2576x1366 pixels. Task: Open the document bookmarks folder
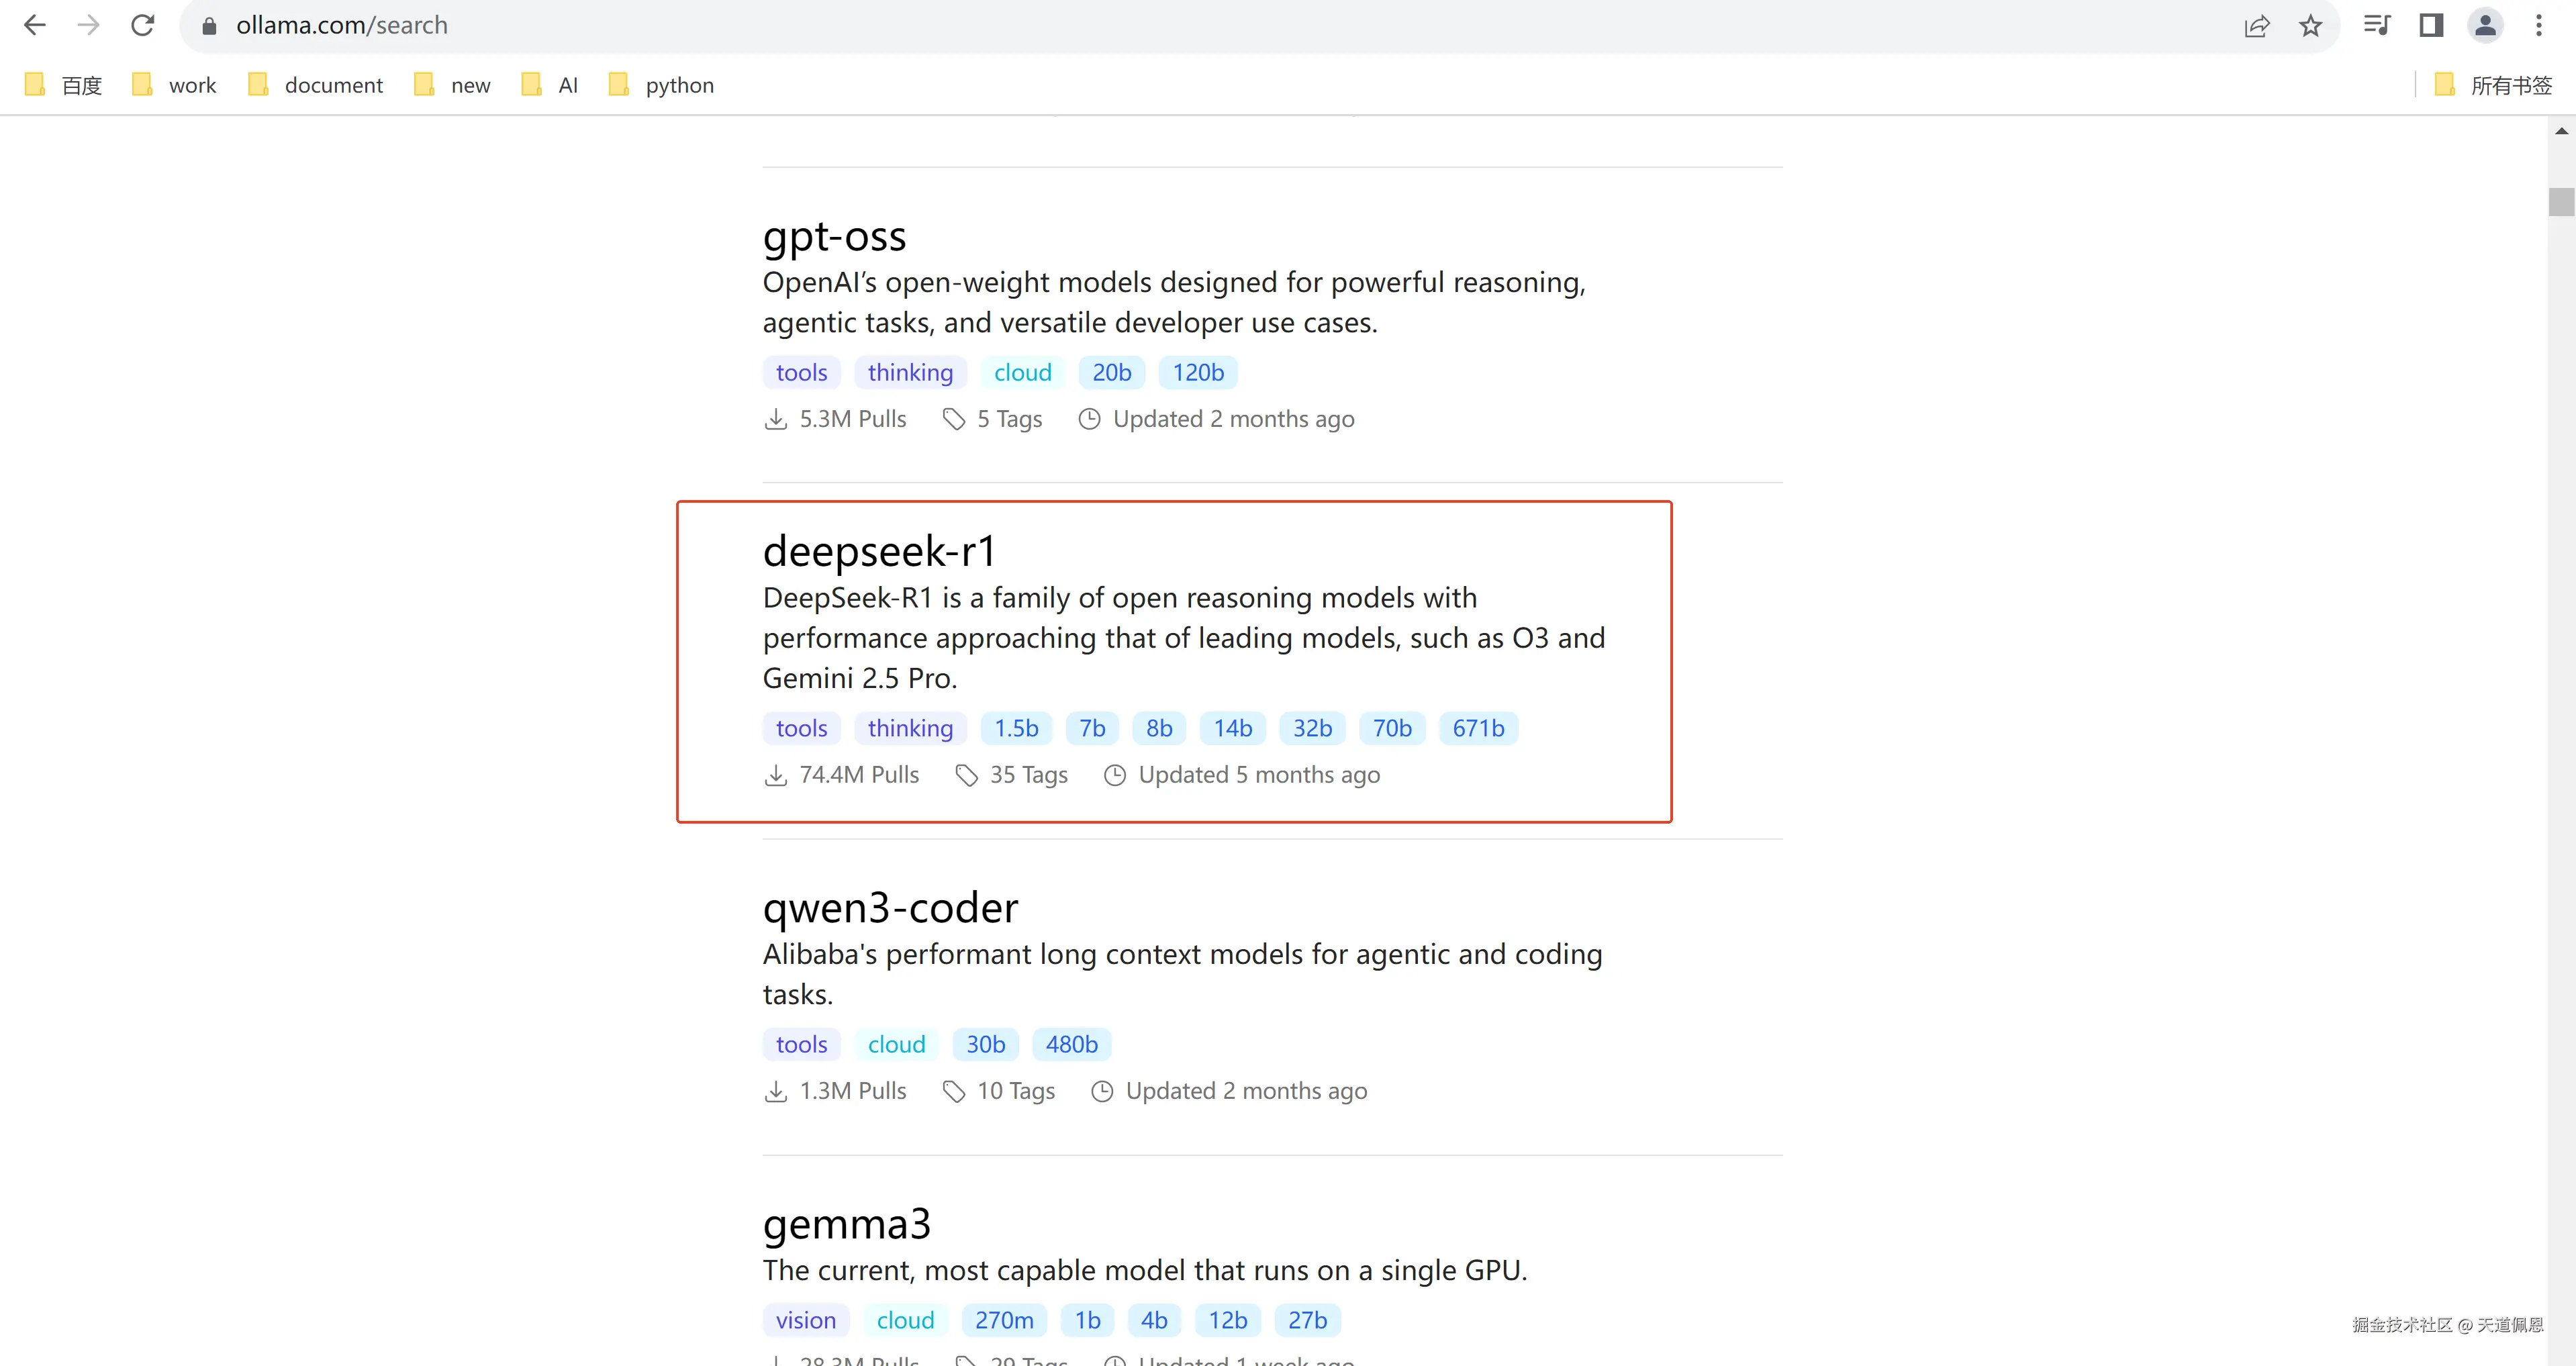click(316, 85)
